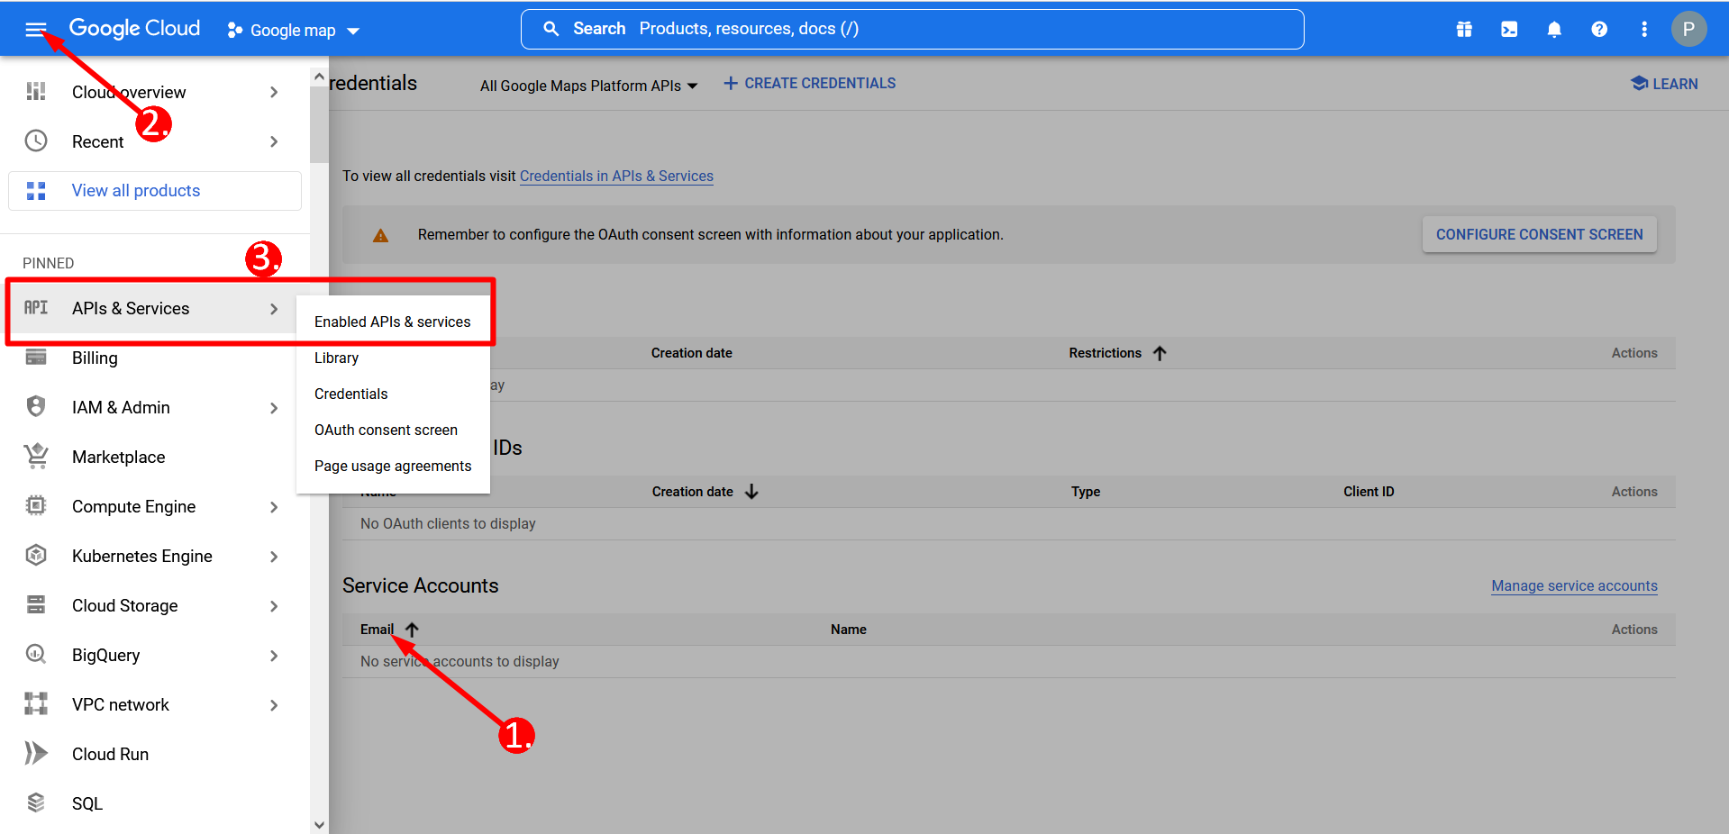Follow the Credentials in APIs & Services link
Screen dimensions: 1729x834
616,177
